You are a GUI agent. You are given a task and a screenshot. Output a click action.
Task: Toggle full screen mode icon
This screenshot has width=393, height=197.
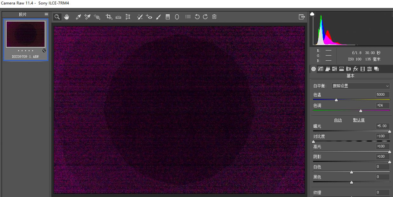click(x=302, y=17)
